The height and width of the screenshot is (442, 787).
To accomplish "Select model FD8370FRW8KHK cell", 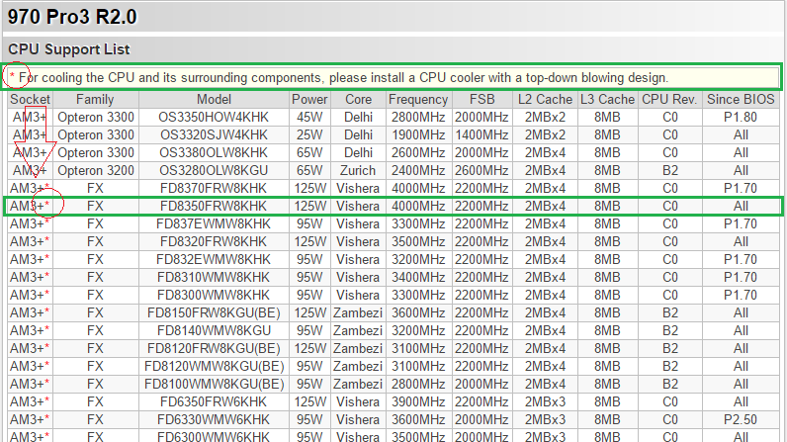I will tap(214, 188).
